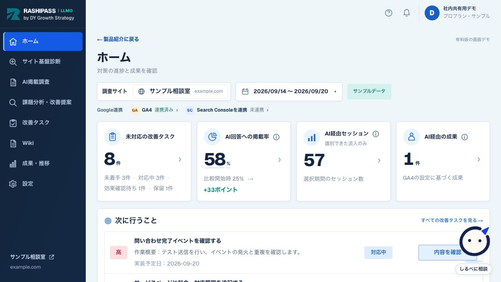Click Search Consoleを連携 link
The height and width of the screenshot is (282, 501).
[227, 110]
